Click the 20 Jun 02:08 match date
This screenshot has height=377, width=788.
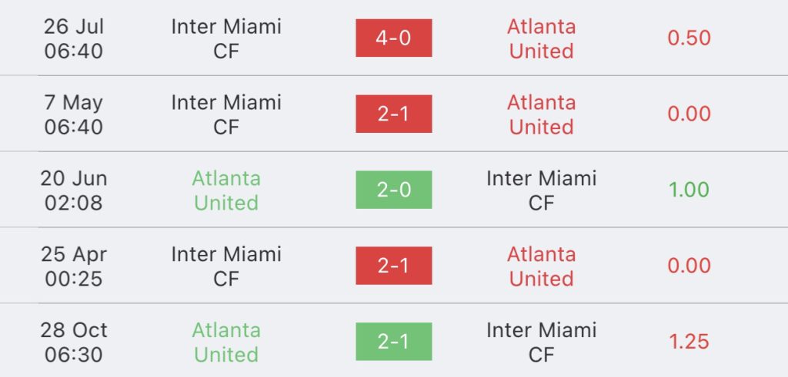coord(74,190)
